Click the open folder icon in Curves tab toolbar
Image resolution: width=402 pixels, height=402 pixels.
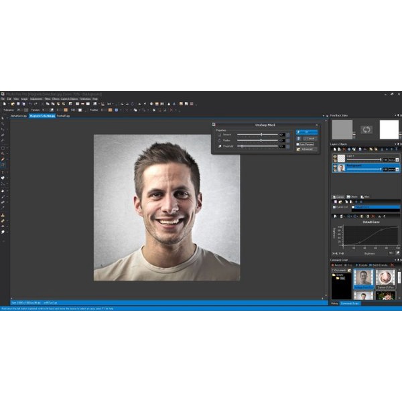tap(340, 202)
